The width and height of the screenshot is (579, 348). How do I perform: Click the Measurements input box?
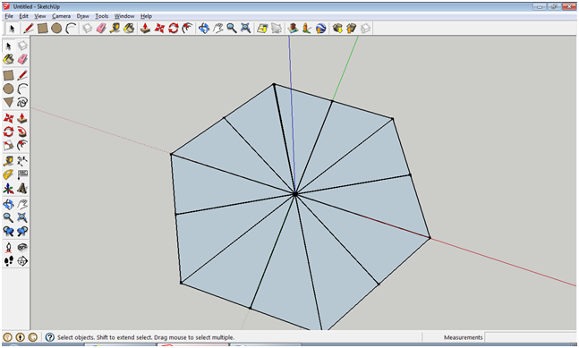click(x=531, y=337)
